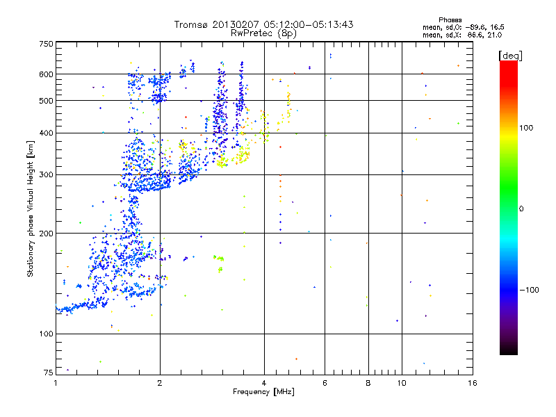The image size is (556, 417).
Task: Click the x-axis tick label '4'
Action: (264, 383)
